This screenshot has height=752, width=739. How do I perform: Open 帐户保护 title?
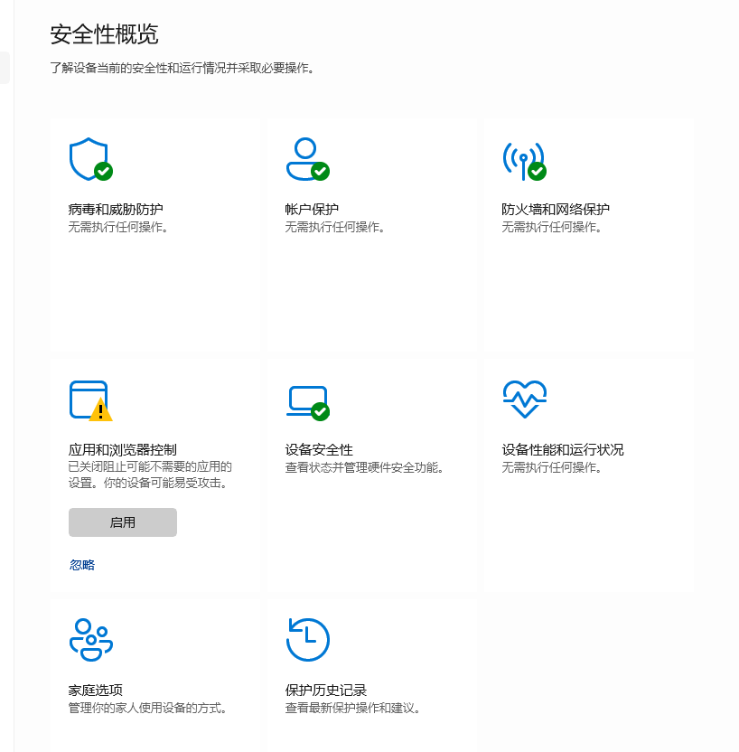tap(312, 209)
